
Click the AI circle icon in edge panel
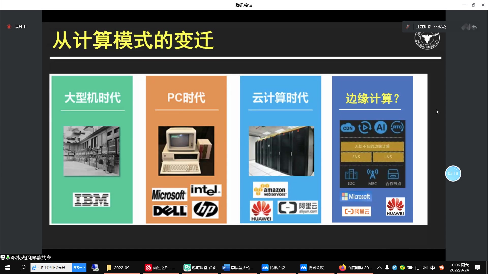pyautogui.click(x=381, y=127)
